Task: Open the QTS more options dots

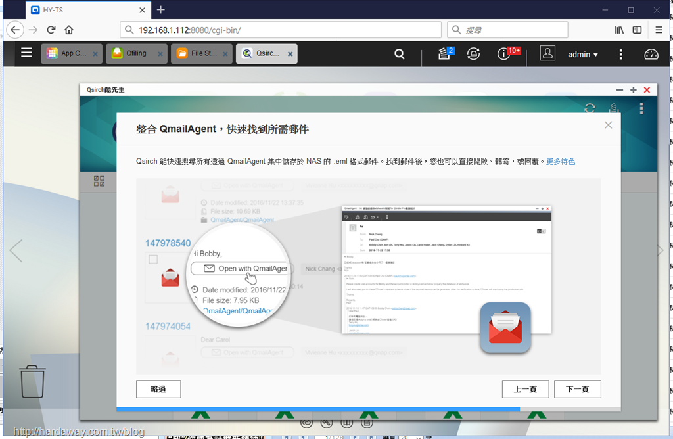Action: click(620, 54)
